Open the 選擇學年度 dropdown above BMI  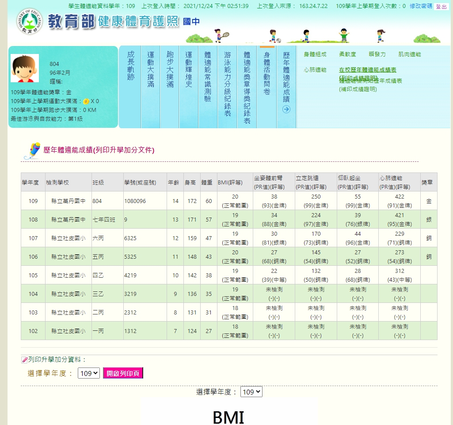[251, 392]
